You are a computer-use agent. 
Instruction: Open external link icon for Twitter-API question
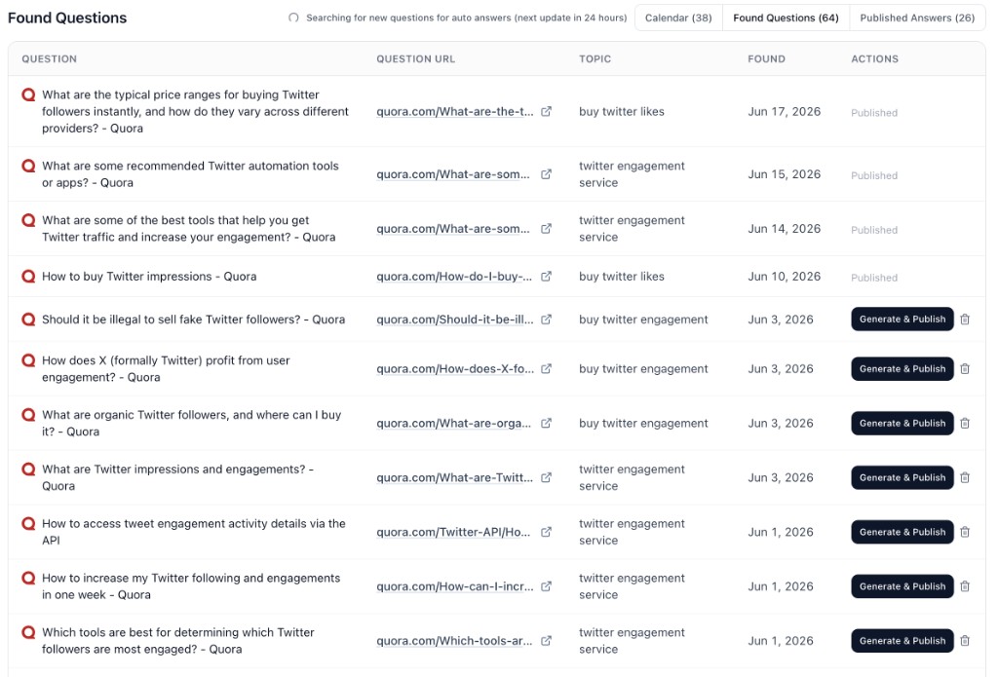click(546, 532)
